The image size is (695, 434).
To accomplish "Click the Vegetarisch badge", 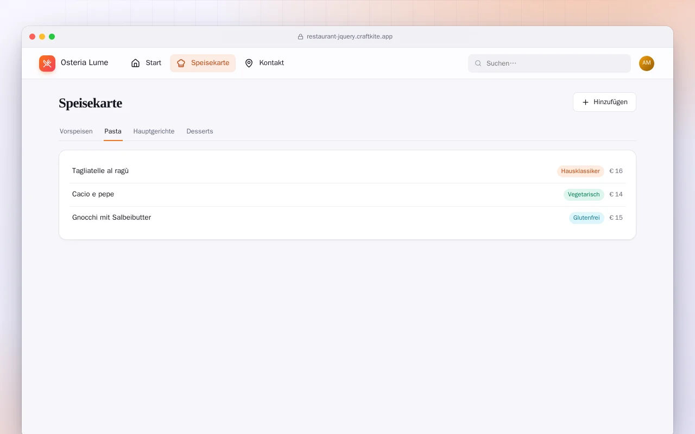I will (584, 195).
